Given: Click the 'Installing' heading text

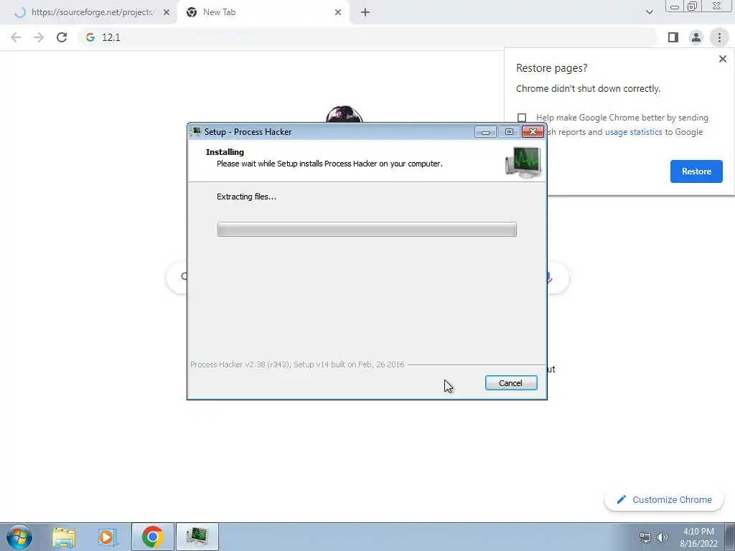Looking at the screenshot, I should tap(225, 152).
